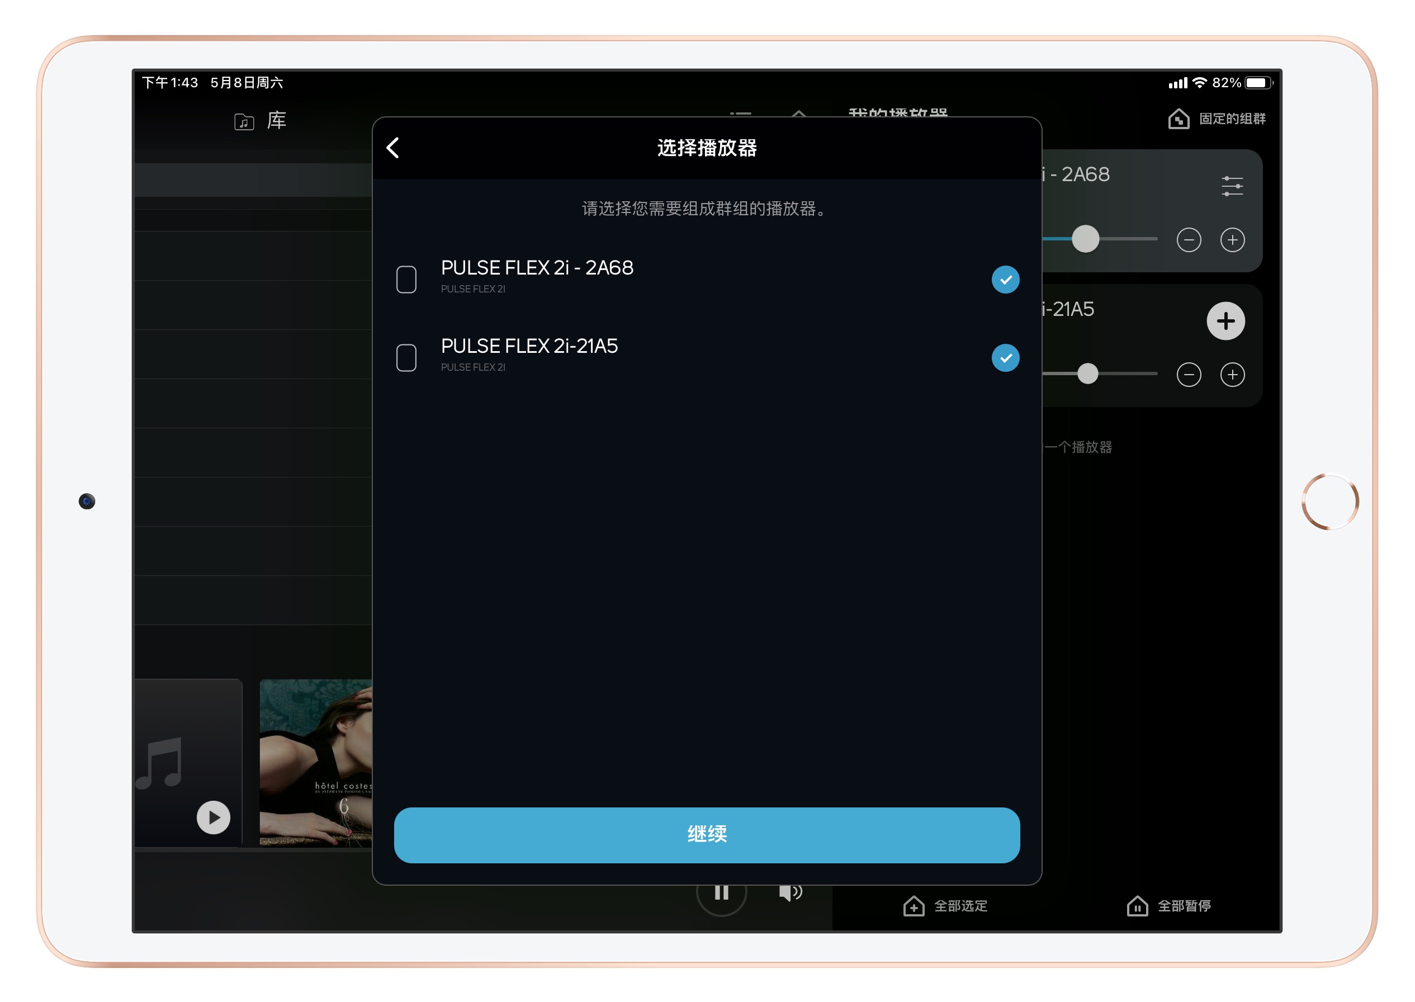The image size is (1415, 1002).
Task: Tap the blue check badge next to 2A68
Action: pyautogui.click(x=1005, y=280)
